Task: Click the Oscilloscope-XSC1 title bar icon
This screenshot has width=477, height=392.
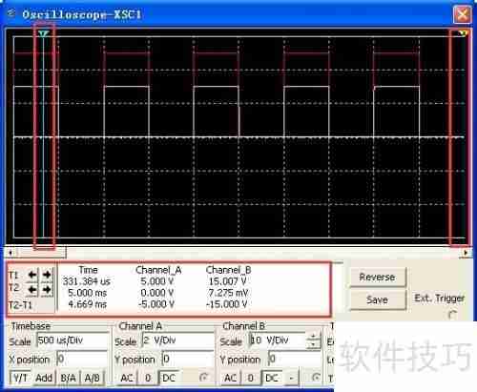Action: 10,13
